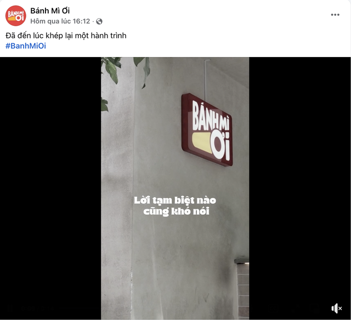Click the red Bánh Mì Ơi sign in video
The width and height of the screenshot is (351, 320).
pos(207,130)
